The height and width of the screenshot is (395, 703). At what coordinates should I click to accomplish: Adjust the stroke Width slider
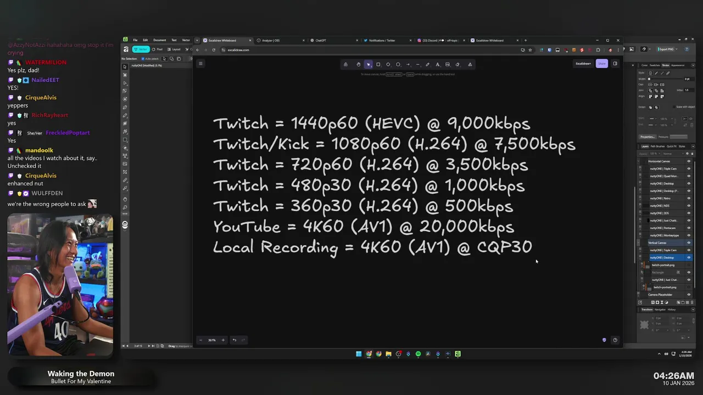[x=665, y=79]
